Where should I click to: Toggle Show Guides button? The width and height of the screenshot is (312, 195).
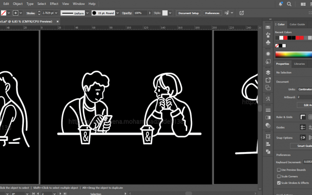point(303,127)
